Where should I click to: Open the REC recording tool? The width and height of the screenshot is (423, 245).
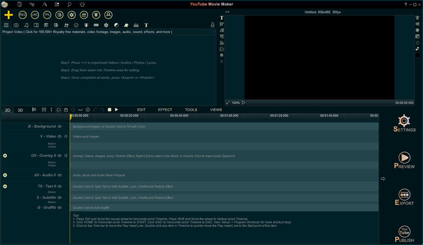tap(23, 15)
